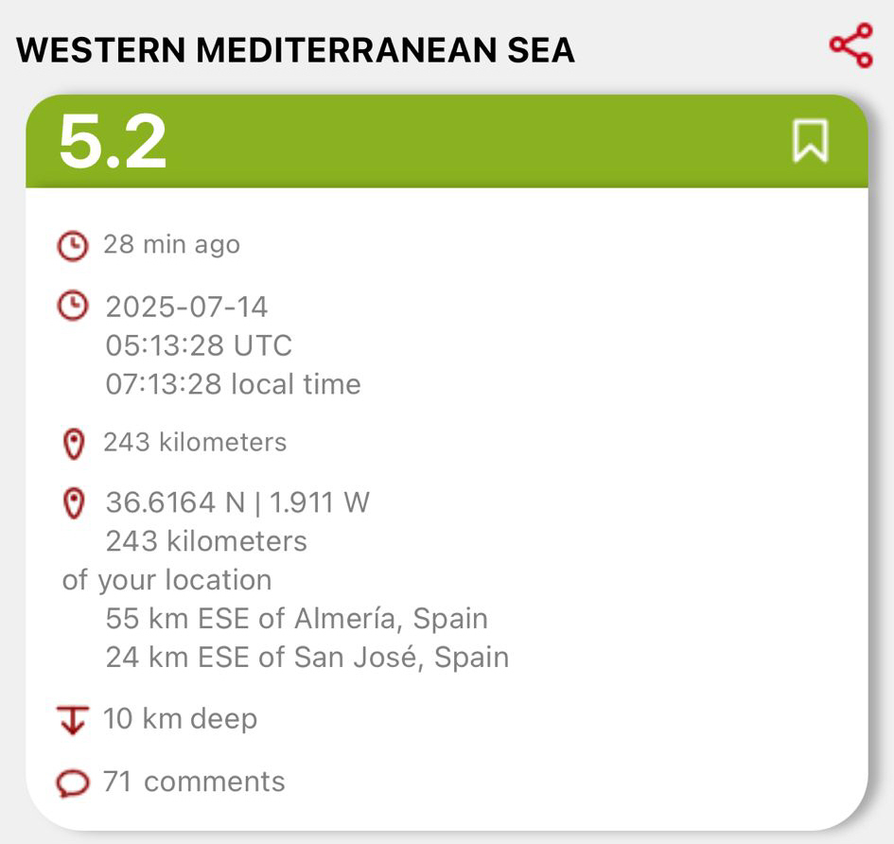The image size is (894, 844).
Task: Open the 71 comments link
Action: [x=193, y=782]
